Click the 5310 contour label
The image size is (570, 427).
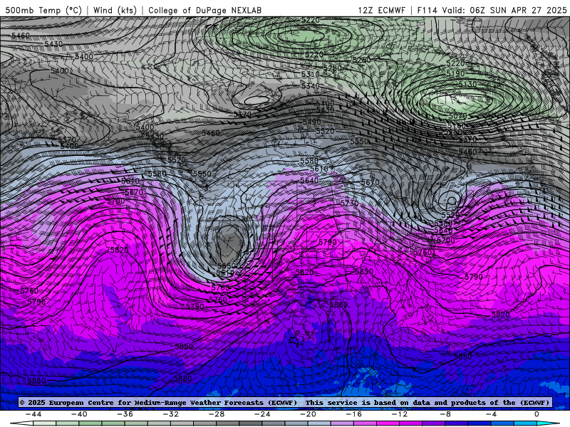point(311,74)
